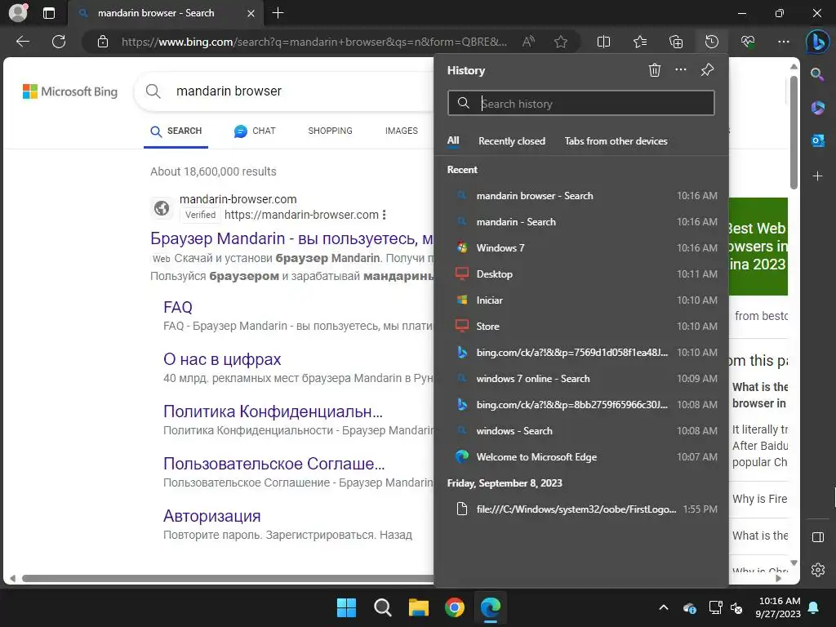Open the Collections icon
Viewport: 836px width, 627px height.
pos(675,42)
